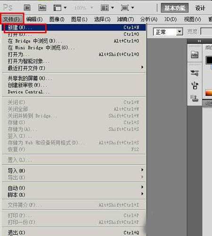
Task: Open the 正常 style dropdown
Action: tap(168, 32)
